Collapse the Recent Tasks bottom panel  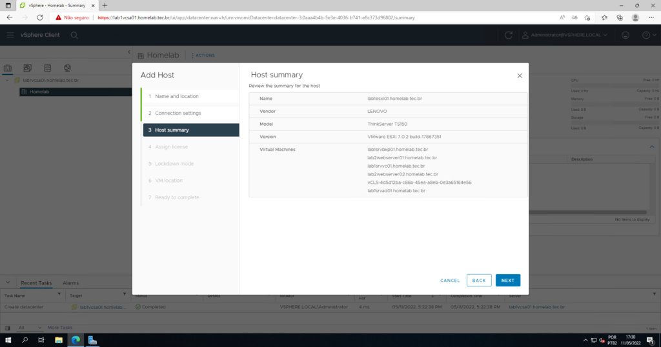8,283
